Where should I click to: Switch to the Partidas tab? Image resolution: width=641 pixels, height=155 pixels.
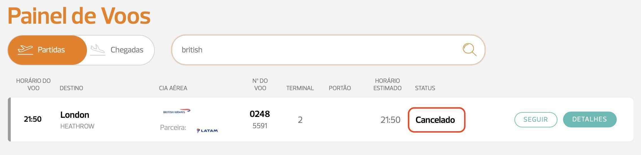[x=47, y=50]
